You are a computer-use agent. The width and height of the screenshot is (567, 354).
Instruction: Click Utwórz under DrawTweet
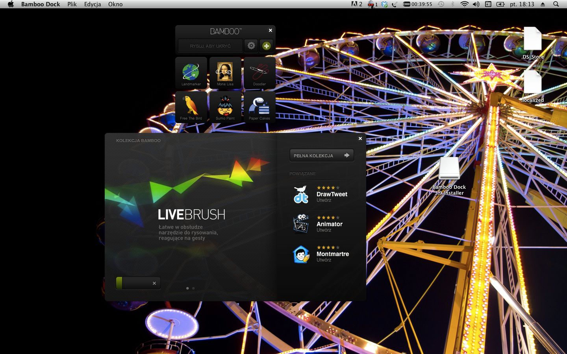[324, 200]
